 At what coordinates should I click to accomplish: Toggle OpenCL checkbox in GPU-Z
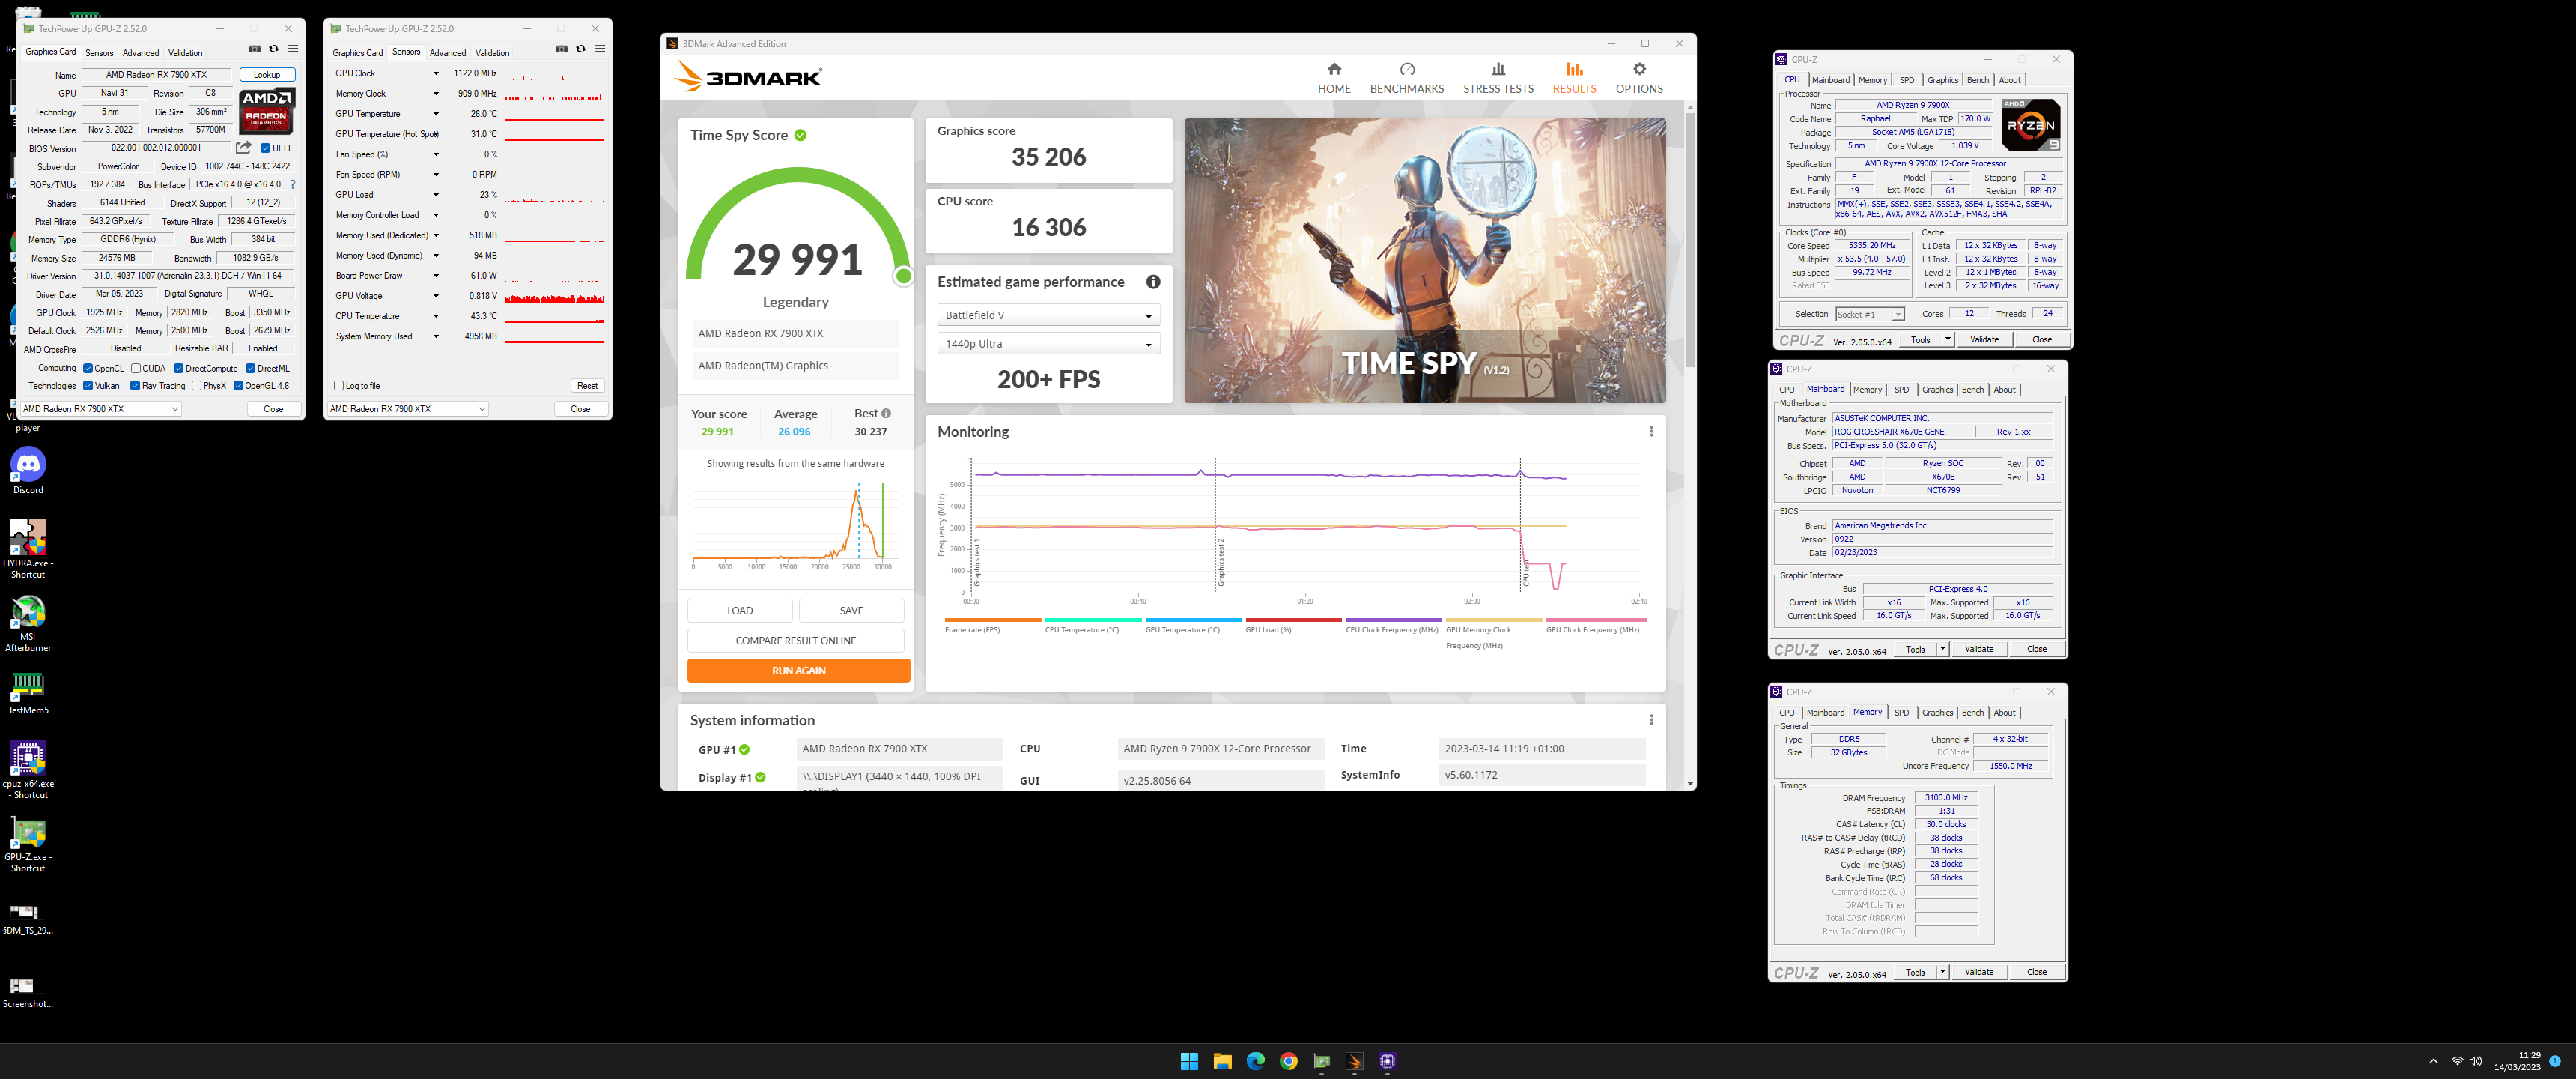[88, 369]
